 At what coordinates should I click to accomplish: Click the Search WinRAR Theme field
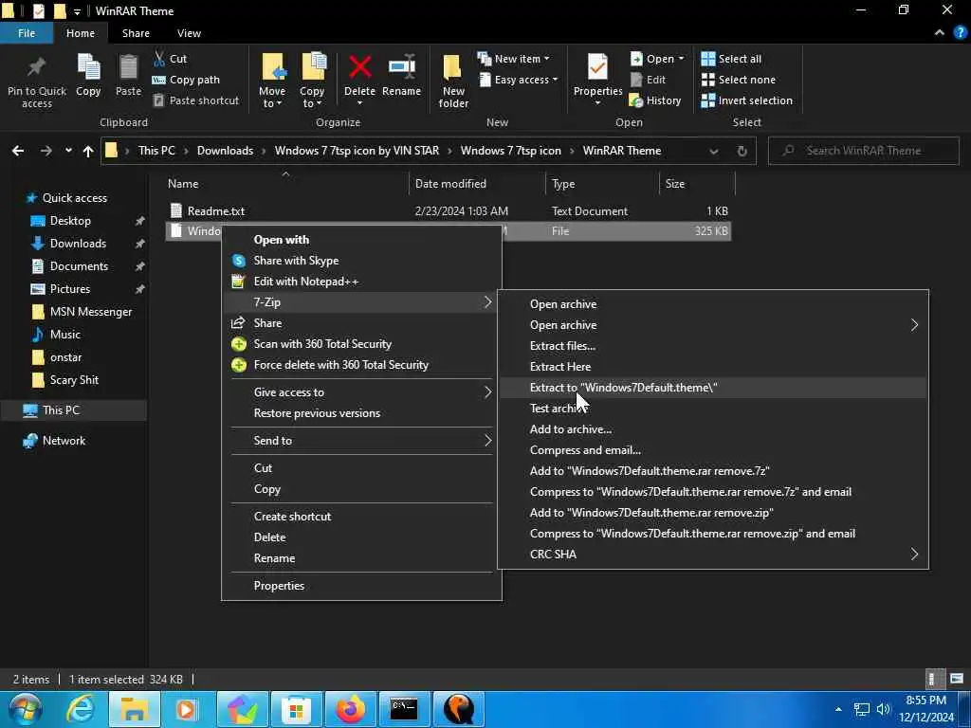(x=863, y=151)
